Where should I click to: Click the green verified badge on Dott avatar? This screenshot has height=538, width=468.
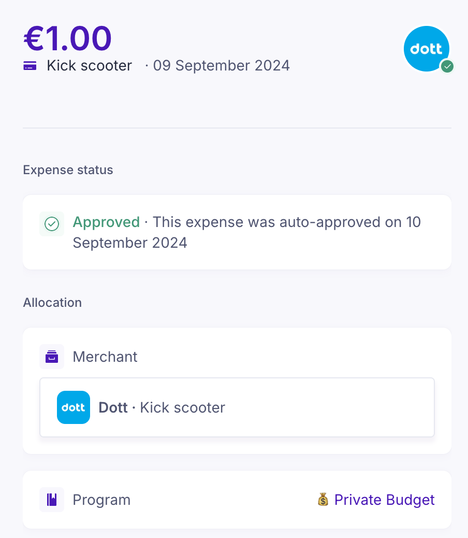(x=447, y=66)
